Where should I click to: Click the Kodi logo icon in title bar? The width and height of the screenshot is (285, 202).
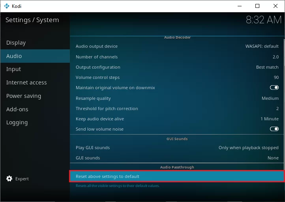[7, 6]
